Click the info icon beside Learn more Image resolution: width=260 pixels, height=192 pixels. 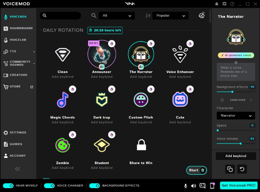(x=222, y=100)
